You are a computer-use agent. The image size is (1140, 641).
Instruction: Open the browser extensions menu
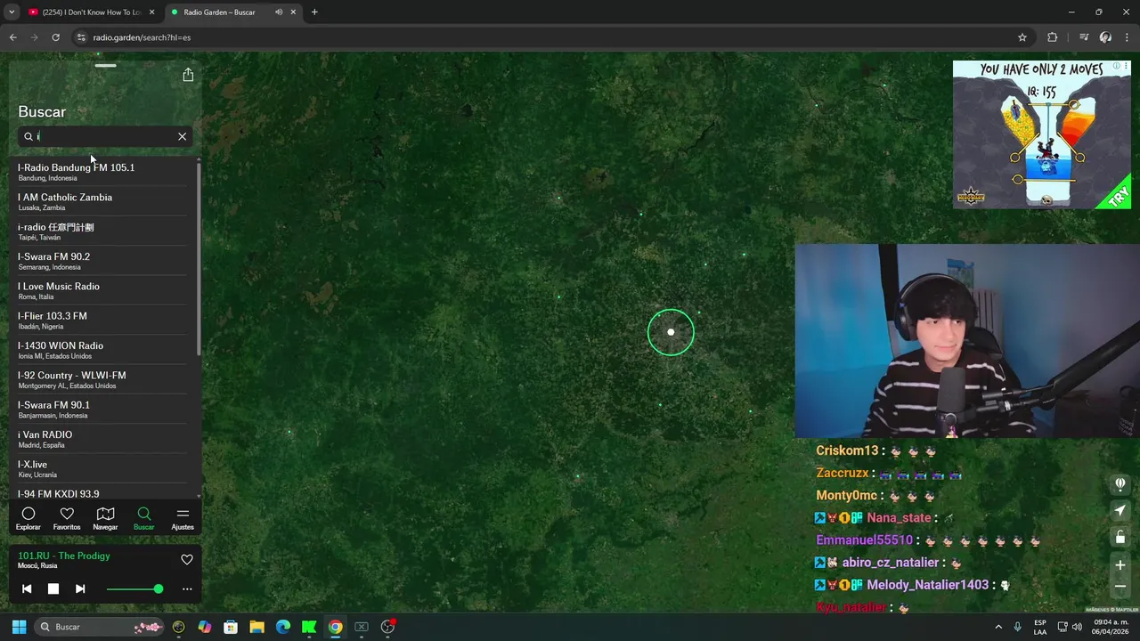click(1052, 37)
